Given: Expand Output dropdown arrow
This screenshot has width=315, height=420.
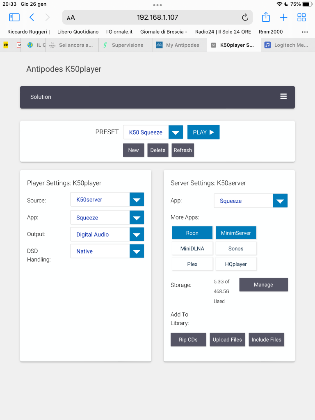Looking at the screenshot, I should [137, 234].
